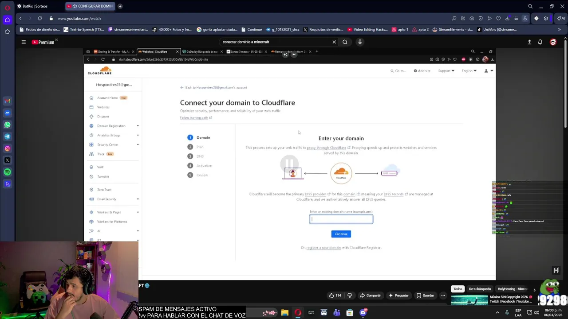Open File Explorer from taskbar
The image size is (568, 319).
(x=285, y=313)
